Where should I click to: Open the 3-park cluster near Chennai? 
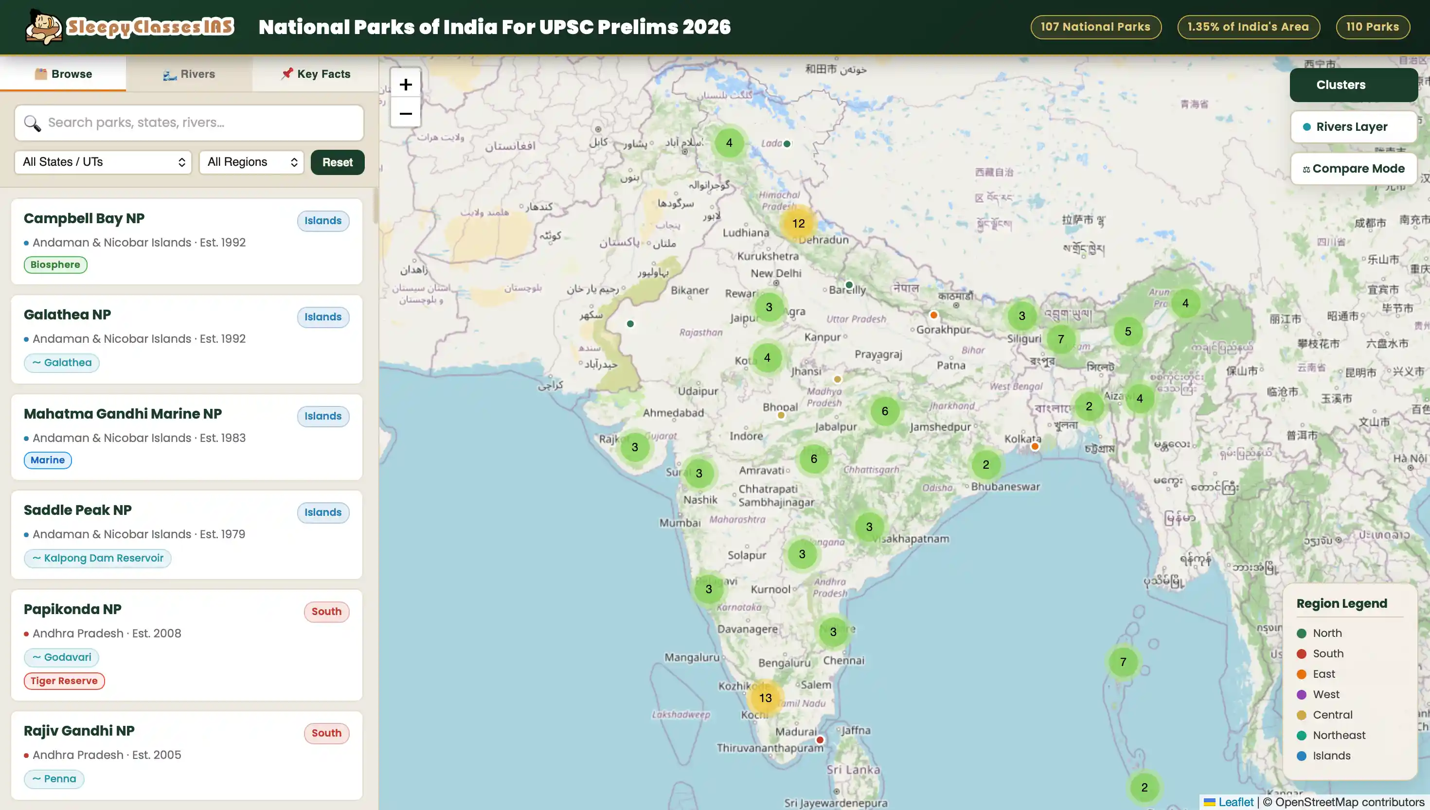click(833, 632)
